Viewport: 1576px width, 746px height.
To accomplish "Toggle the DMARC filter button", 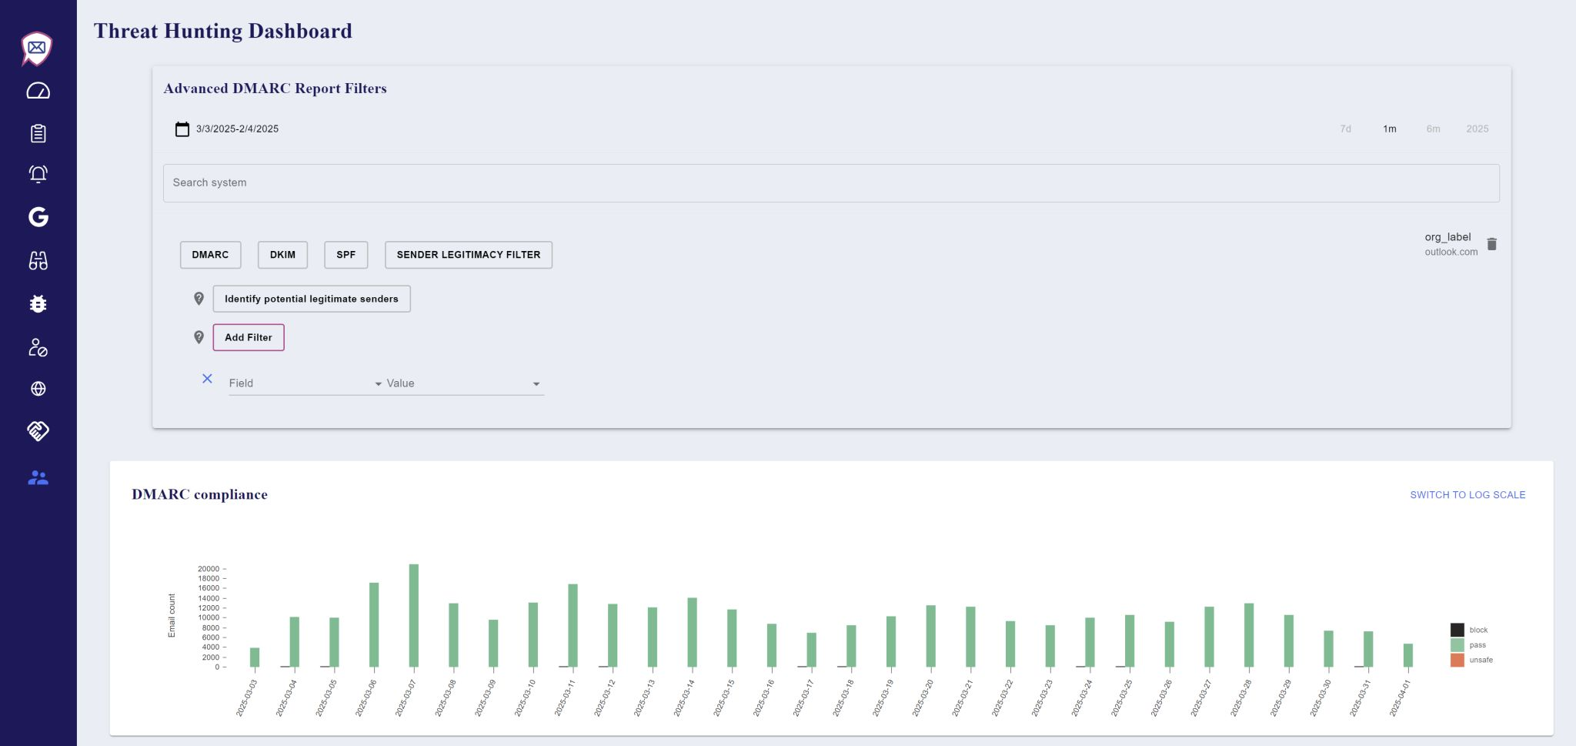I will (210, 255).
